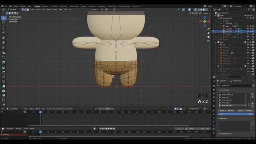Jump to the end frame button

coord(114,129)
